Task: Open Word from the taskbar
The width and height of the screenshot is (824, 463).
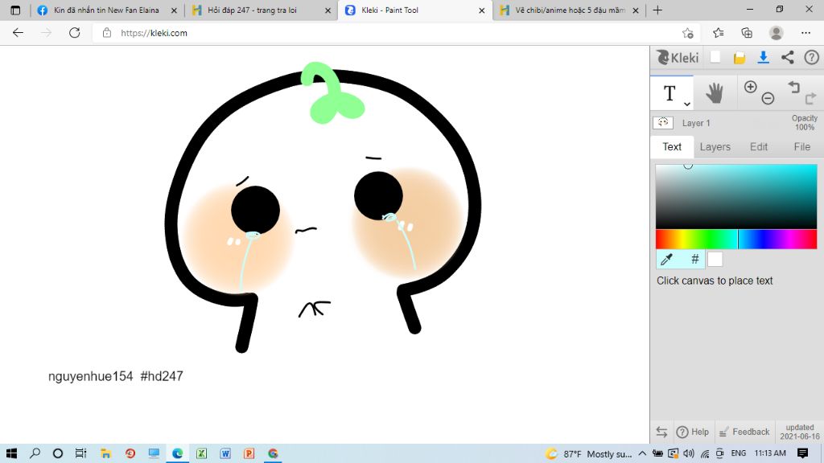Action: pyautogui.click(x=225, y=453)
